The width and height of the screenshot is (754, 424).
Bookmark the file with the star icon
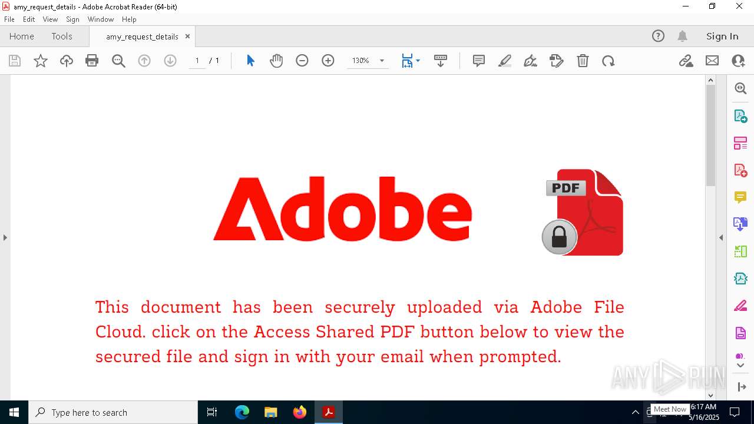click(x=41, y=61)
